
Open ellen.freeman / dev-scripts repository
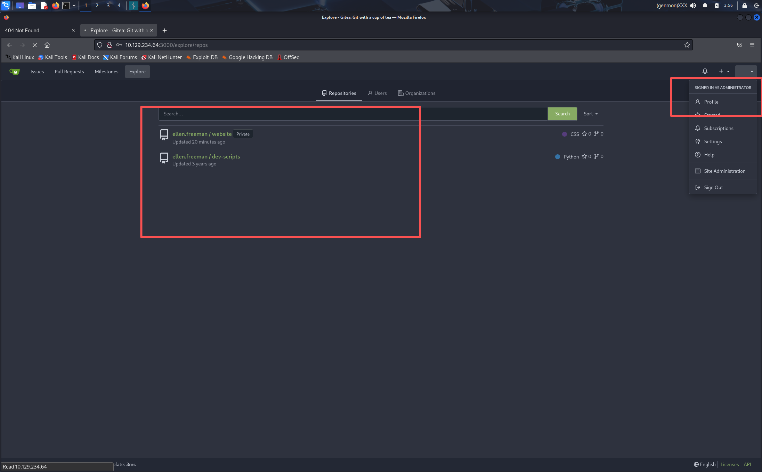(206, 156)
